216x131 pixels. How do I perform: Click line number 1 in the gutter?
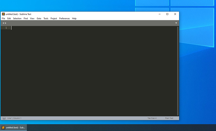[6, 28]
